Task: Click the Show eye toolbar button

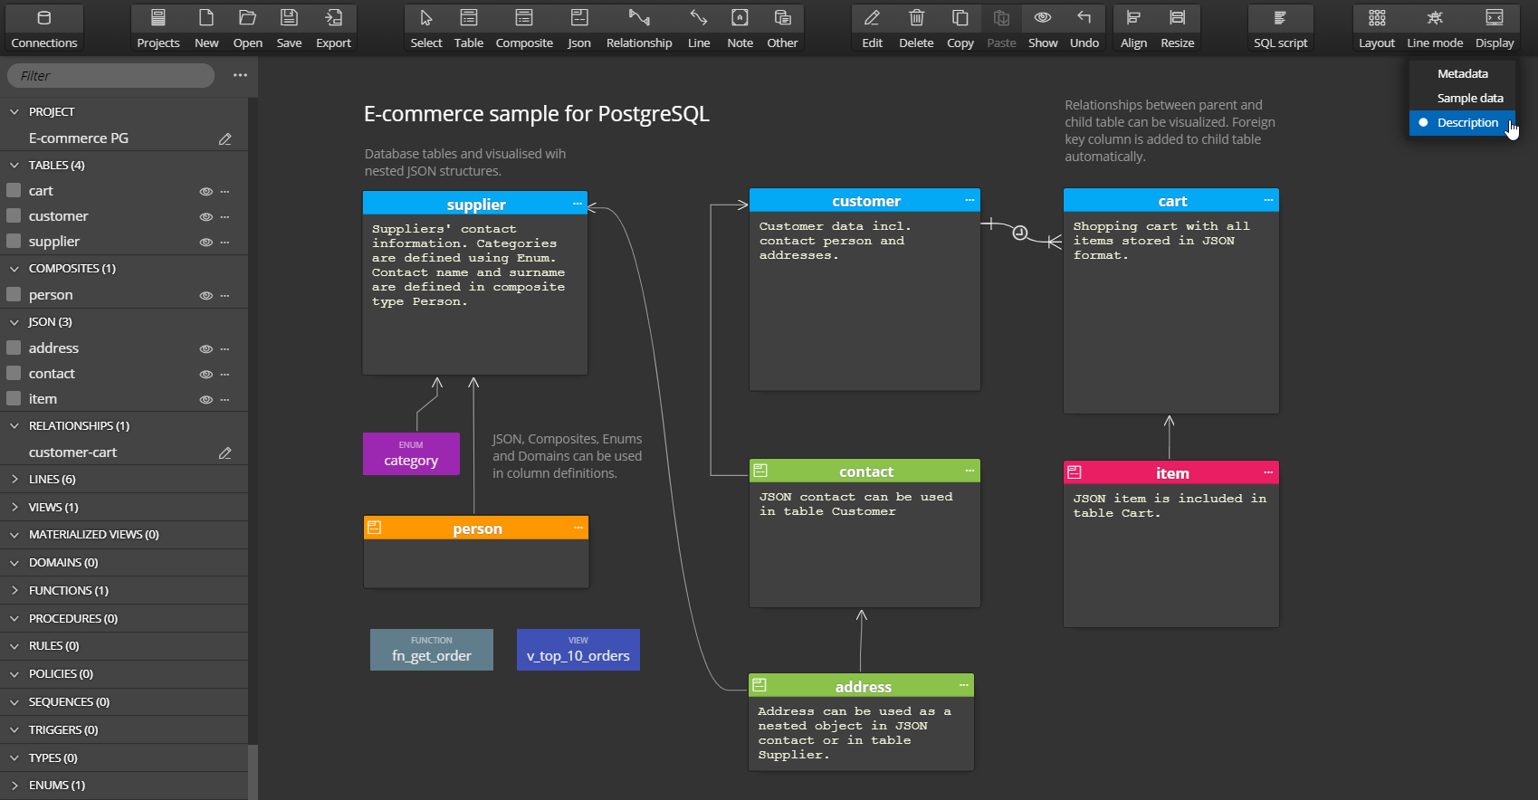Action: [x=1043, y=28]
